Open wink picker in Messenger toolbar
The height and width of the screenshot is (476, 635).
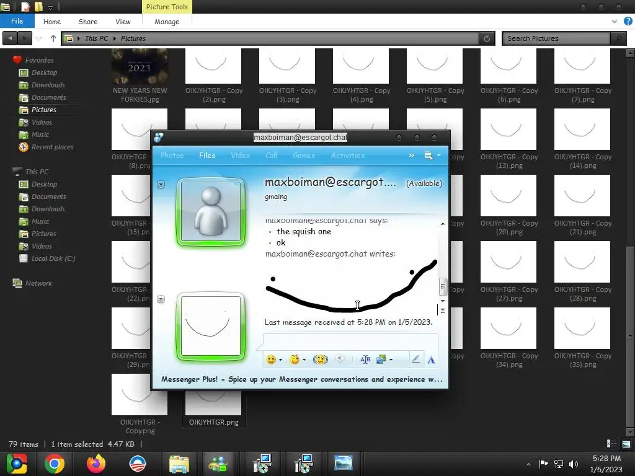point(295,359)
